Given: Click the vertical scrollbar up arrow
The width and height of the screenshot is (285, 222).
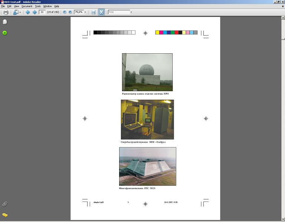Looking at the screenshot, I should [283, 18].
